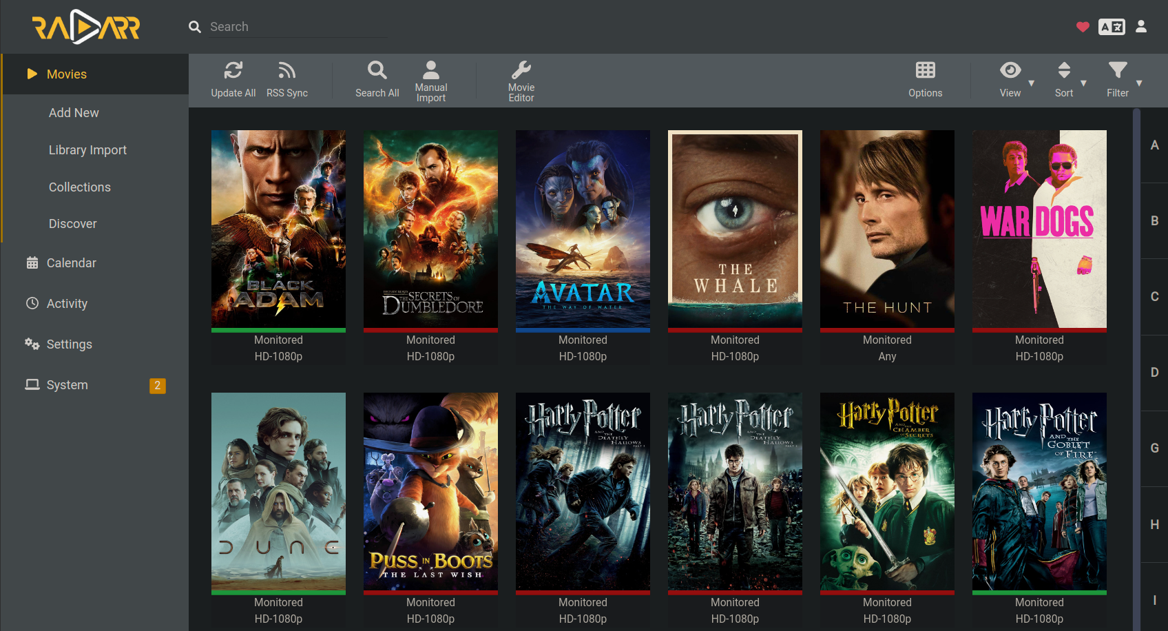
Task: Click the red heart donate icon
Action: coord(1083,27)
